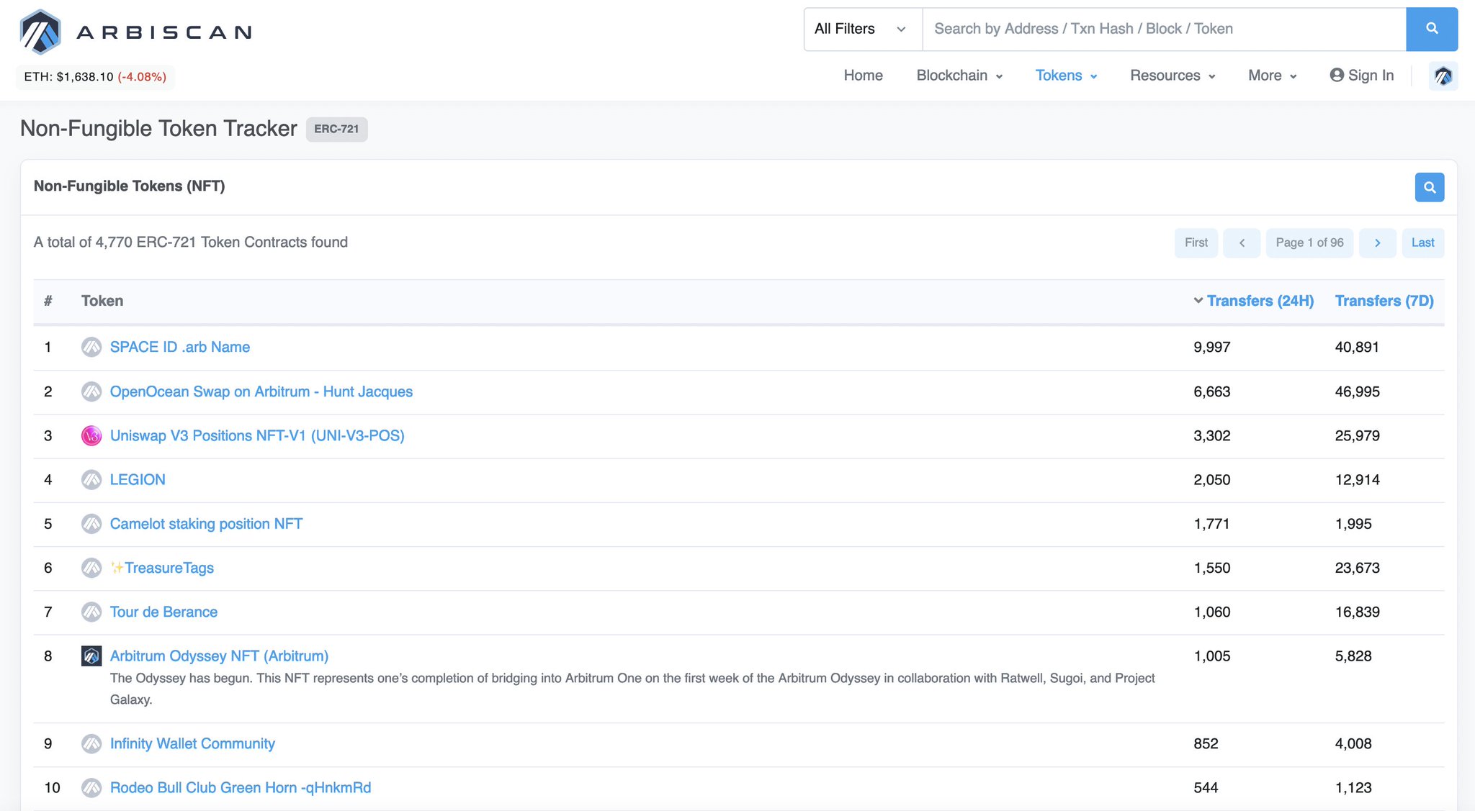Image resolution: width=1475 pixels, height=811 pixels.
Task: Open the LEGION token link
Action: click(138, 480)
